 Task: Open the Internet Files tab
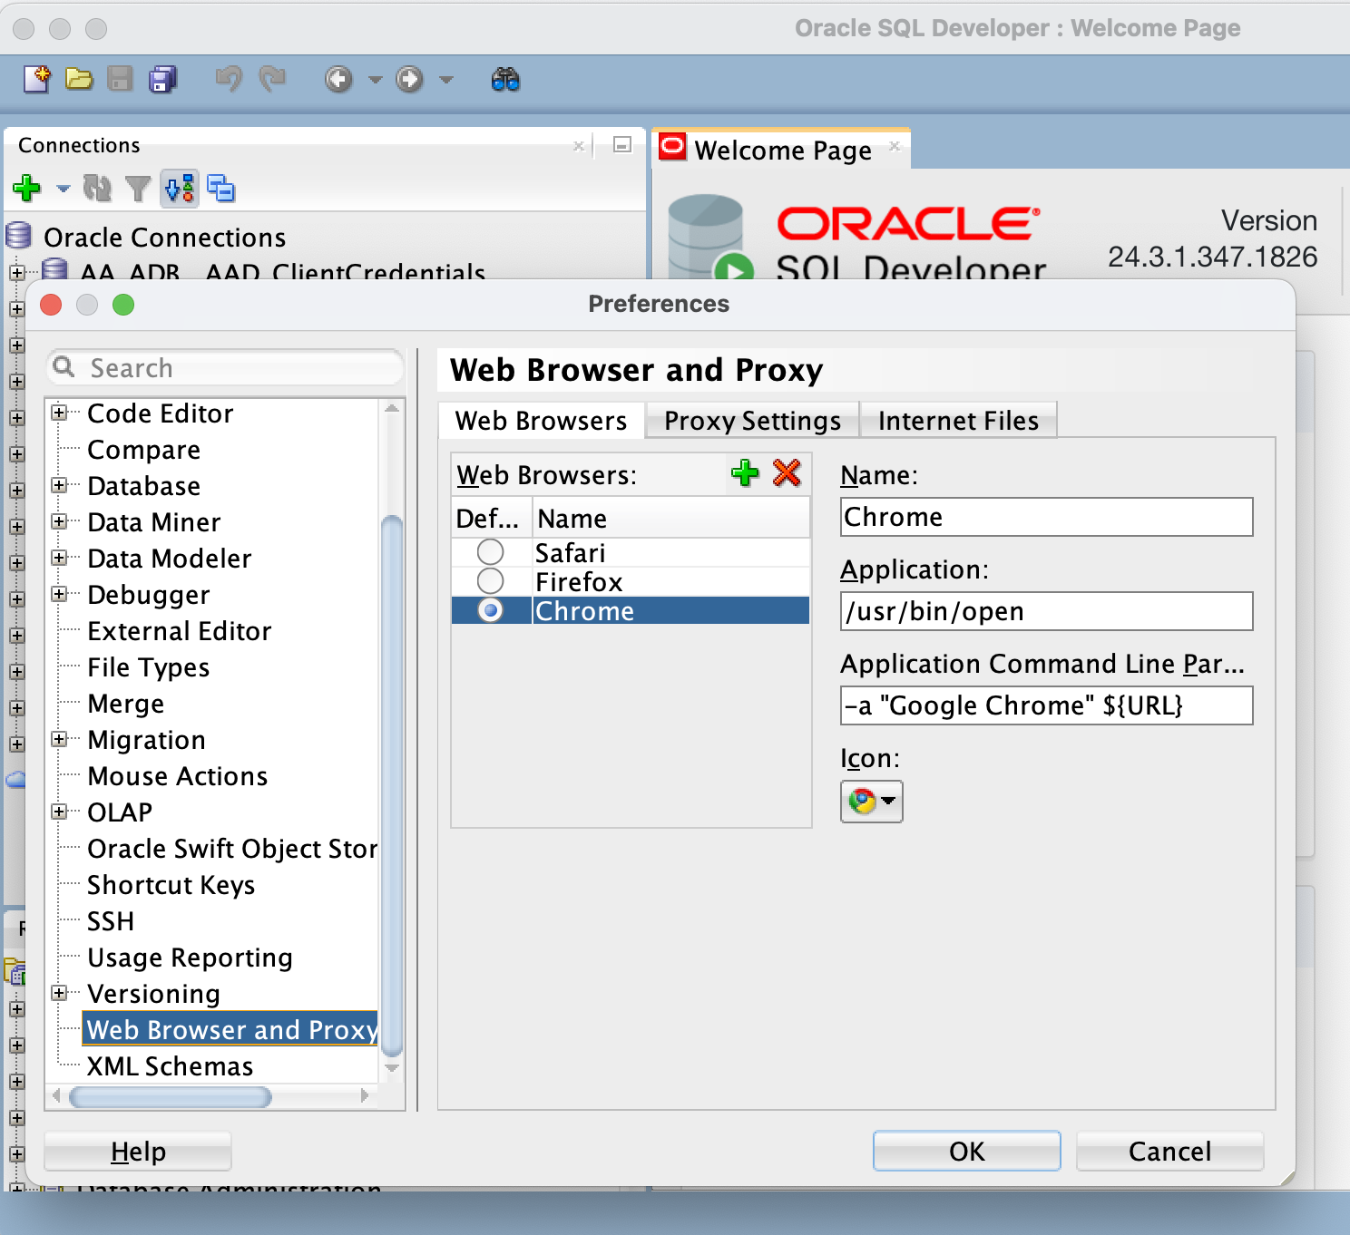point(957,420)
